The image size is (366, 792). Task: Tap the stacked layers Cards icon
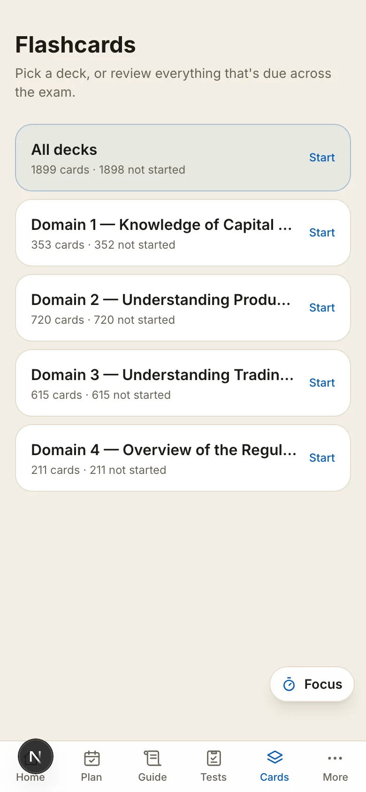click(x=274, y=757)
